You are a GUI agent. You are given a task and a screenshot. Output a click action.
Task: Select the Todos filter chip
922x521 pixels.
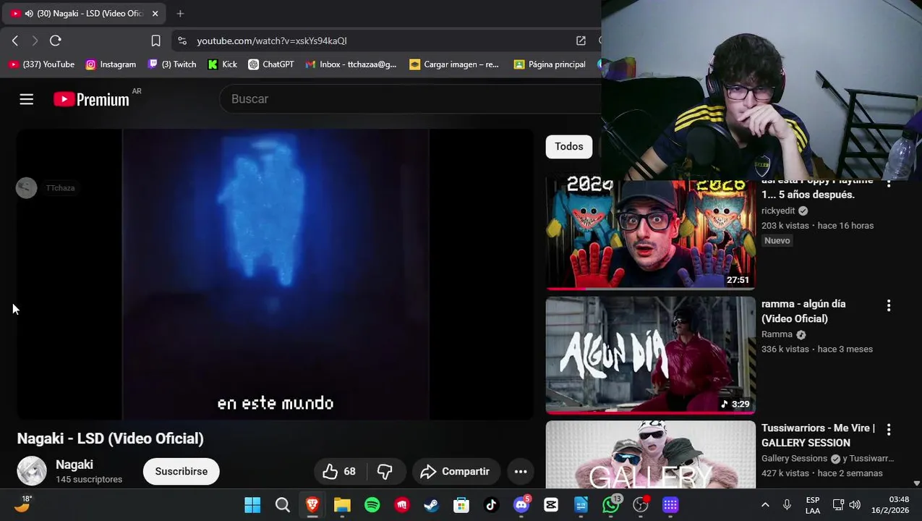569,147
